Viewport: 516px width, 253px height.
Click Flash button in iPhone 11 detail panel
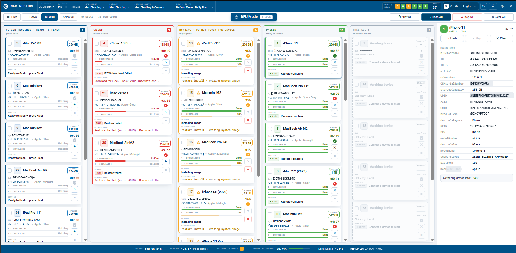pyautogui.click(x=452, y=38)
